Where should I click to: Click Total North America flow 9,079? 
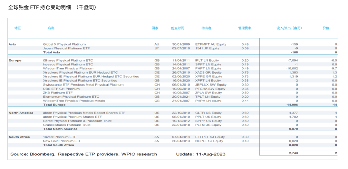(294, 129)
